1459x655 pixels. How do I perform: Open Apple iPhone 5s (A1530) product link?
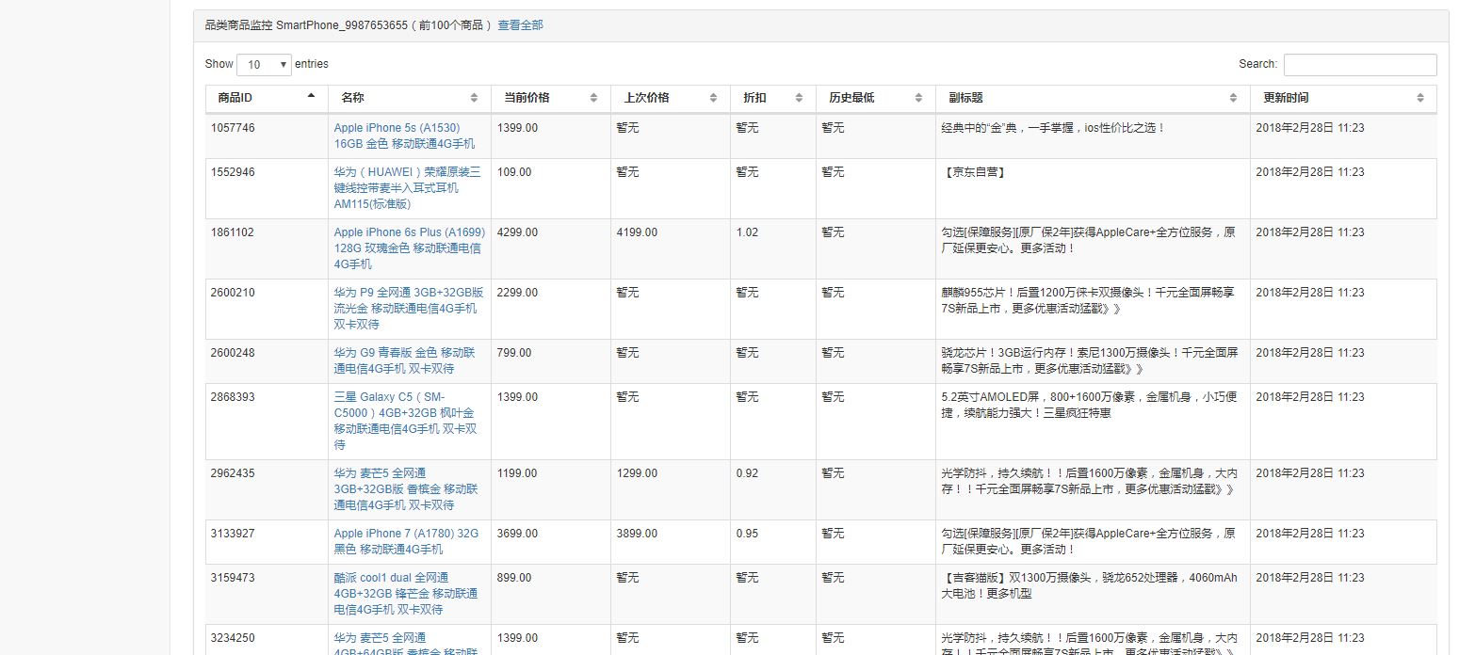coord(404,136)
